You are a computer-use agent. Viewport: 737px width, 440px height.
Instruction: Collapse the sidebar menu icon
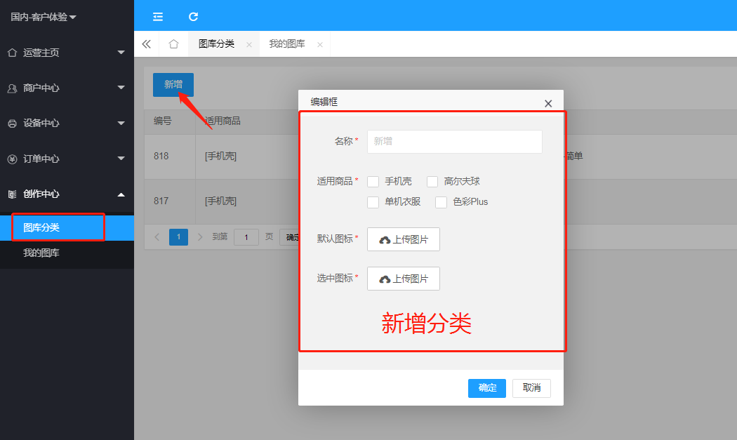coord(158,16)
